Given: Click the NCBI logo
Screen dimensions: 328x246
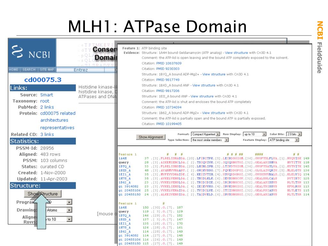Looking at the screenshot, I should [x=31, y=52].
